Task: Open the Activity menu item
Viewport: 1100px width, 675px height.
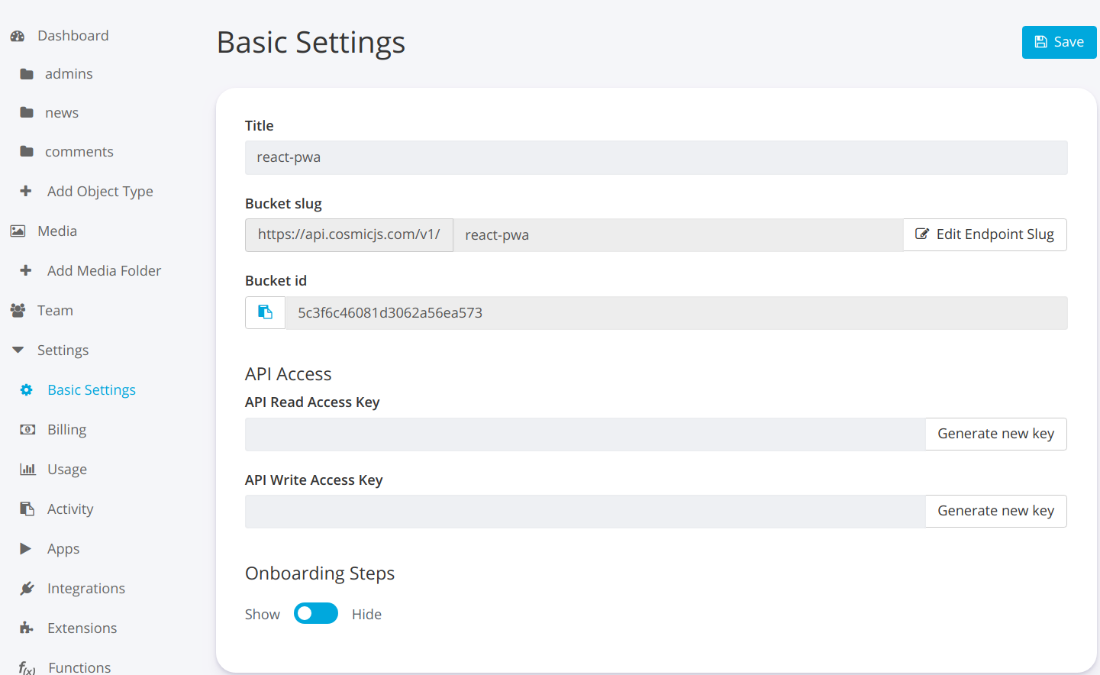Action: coord(70,509)
